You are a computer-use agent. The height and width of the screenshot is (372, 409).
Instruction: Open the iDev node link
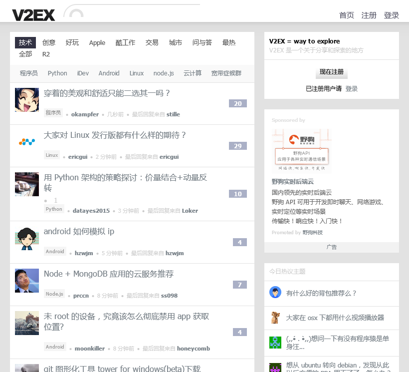(x=83, y=73)
